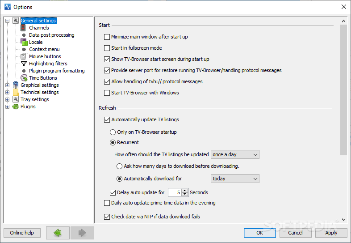Click the wrench icon beside Tray settings
The image size is (351, 243).
click(16, 99)
